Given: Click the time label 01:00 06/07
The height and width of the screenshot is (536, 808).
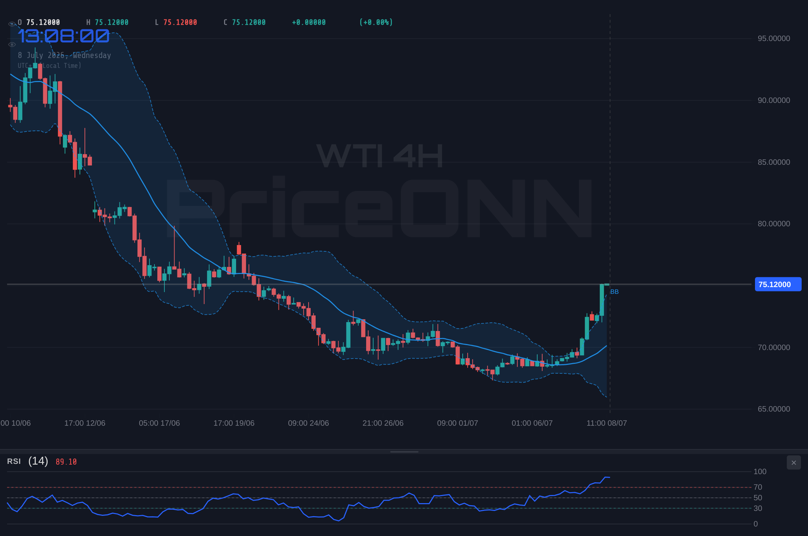Looking at the screenshot, I should coord(532,423).
